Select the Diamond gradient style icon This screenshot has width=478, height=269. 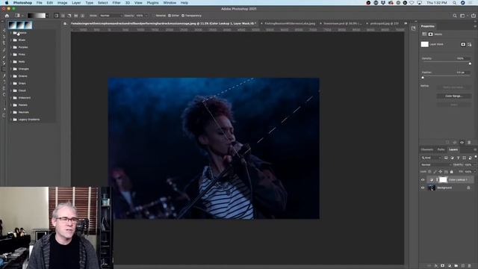point(82,16)
